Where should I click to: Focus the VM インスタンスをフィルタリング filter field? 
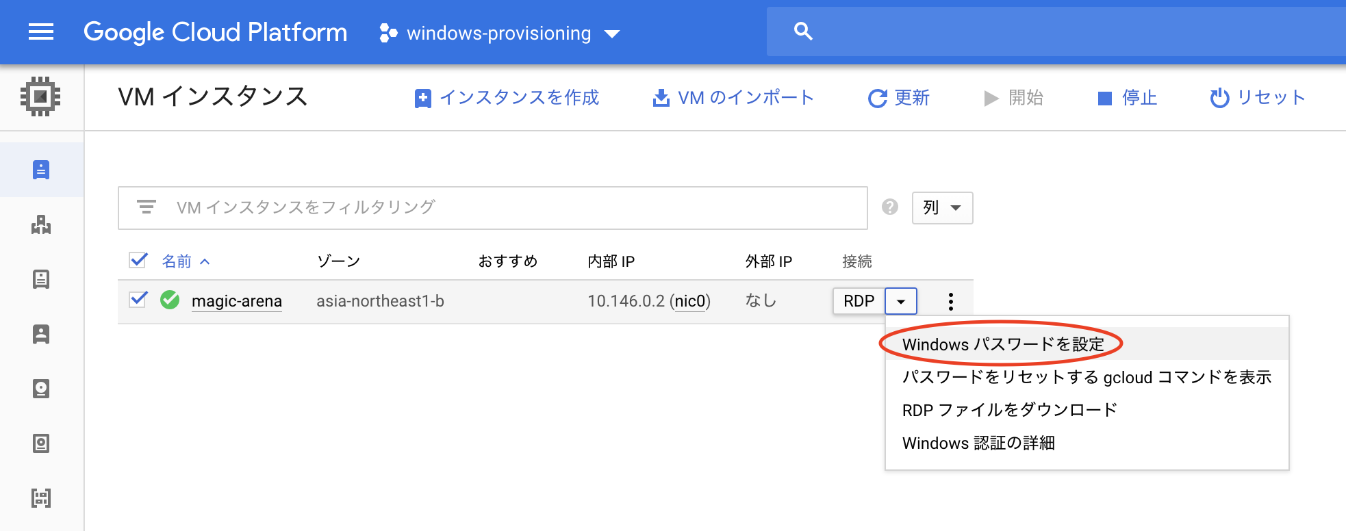[x=493, y=207]
